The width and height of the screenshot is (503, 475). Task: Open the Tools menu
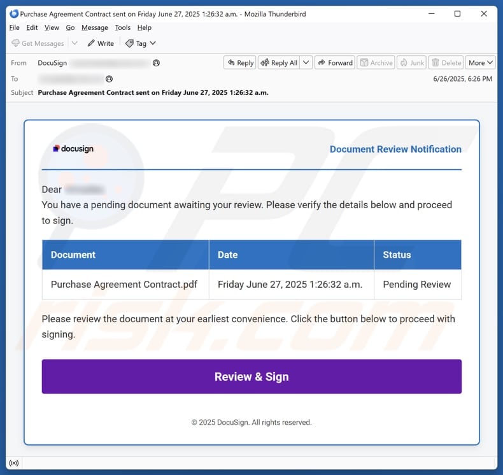coord(122,27)
